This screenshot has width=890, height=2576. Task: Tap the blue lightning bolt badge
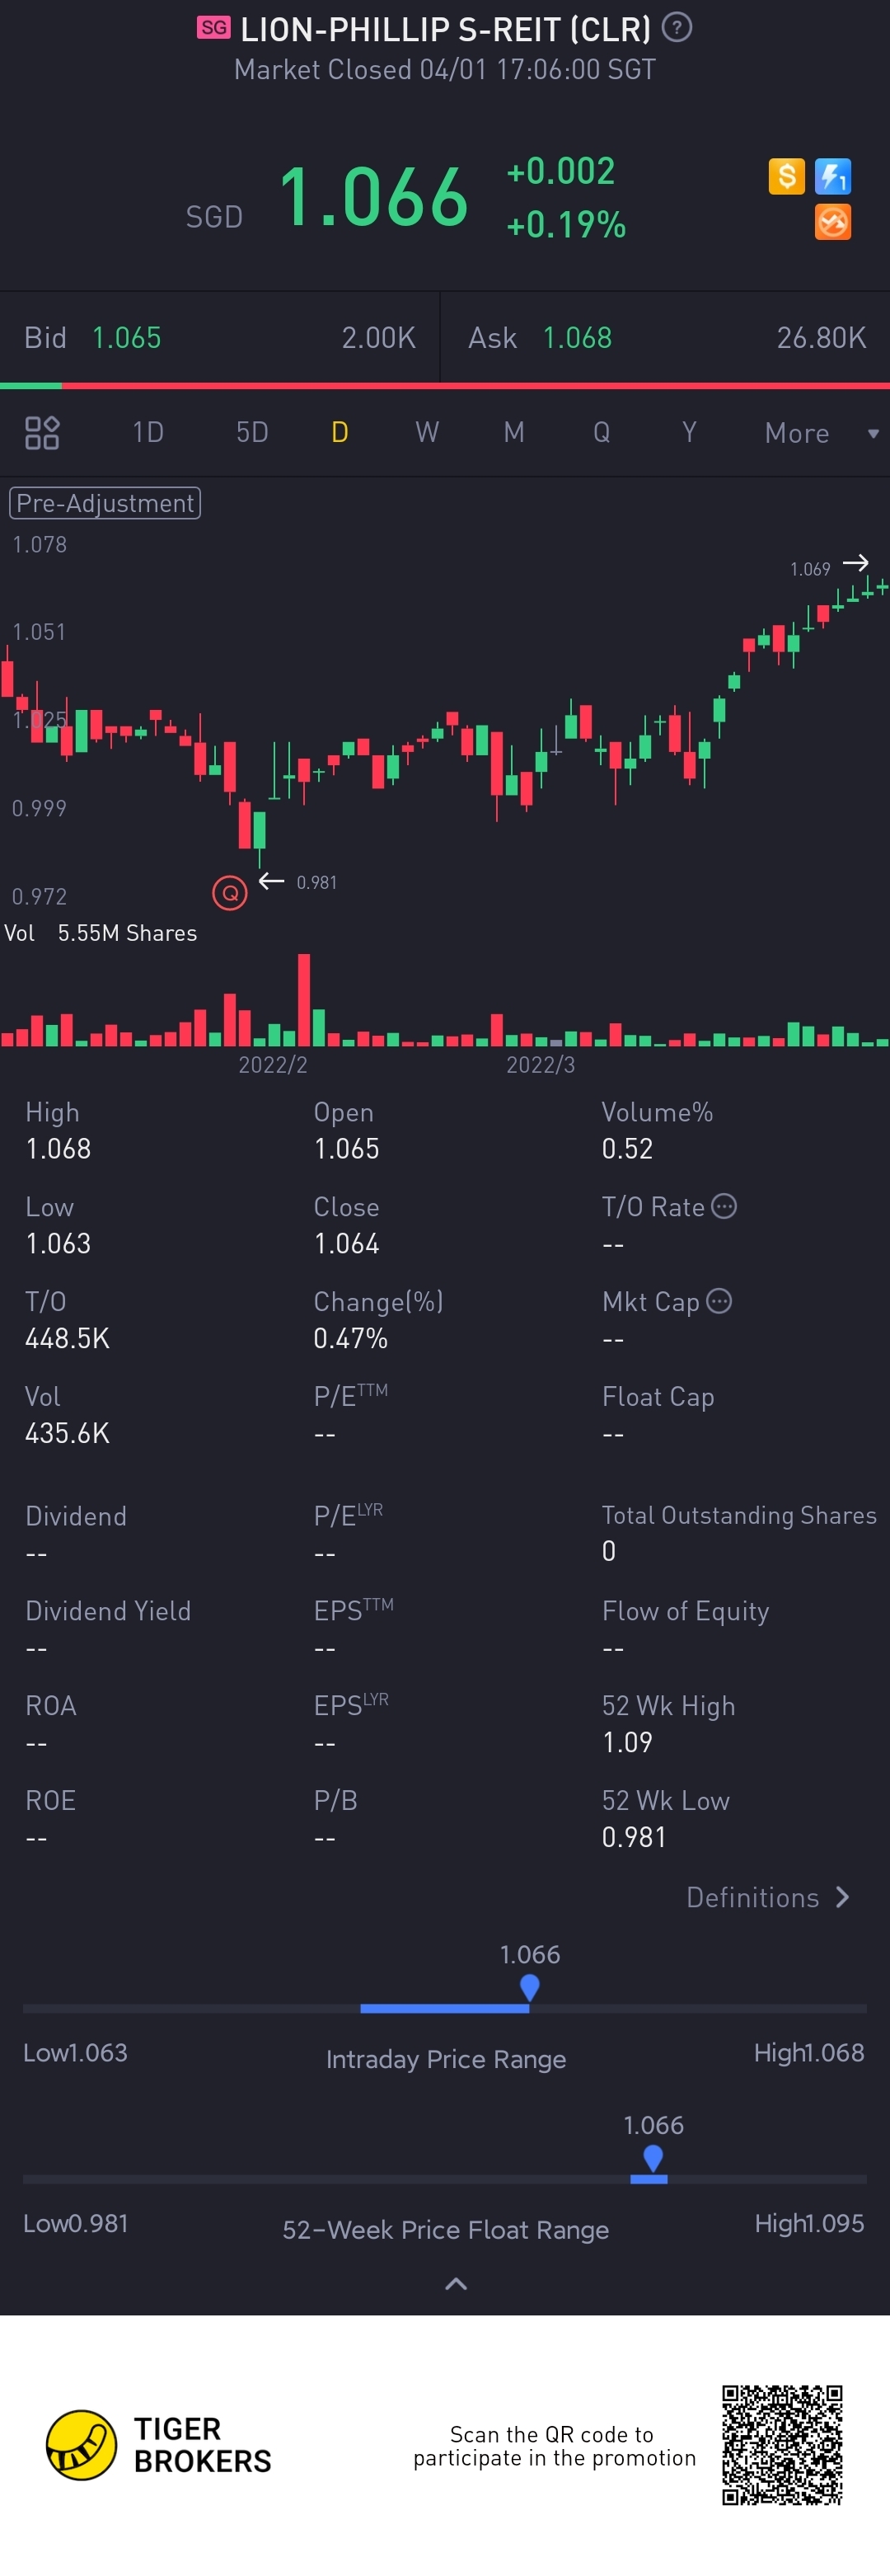coord(832,177)
